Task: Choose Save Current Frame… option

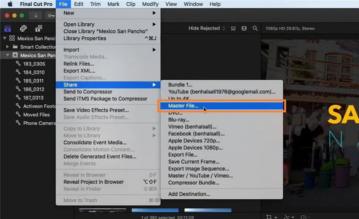Action: [x=222, y=162]
